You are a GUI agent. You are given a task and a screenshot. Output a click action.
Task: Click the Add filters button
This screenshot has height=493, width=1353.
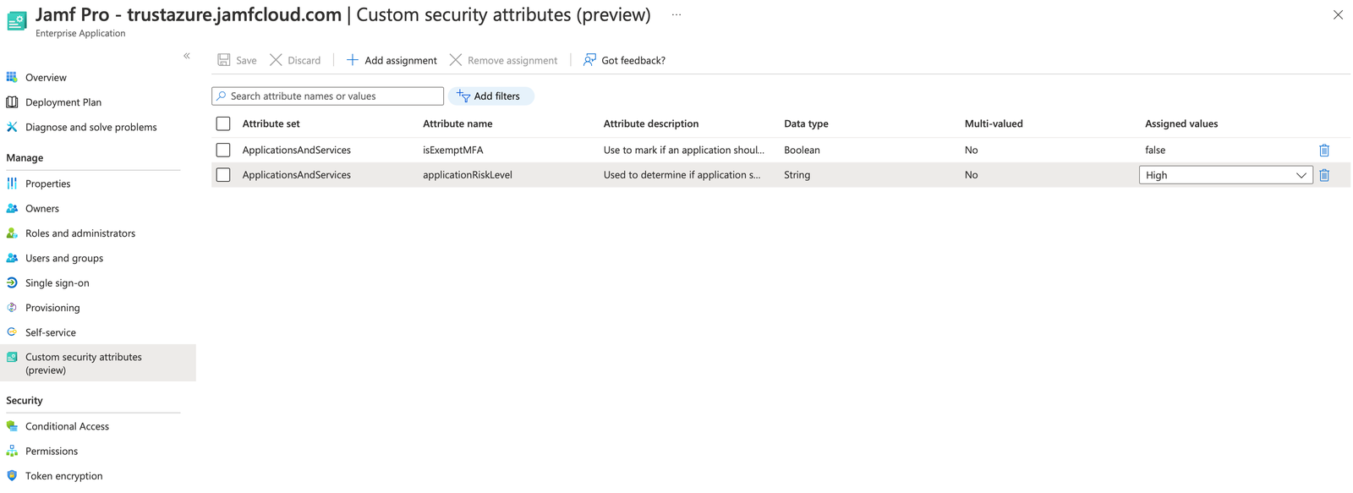pyautogui.click(x=490, y=96)
